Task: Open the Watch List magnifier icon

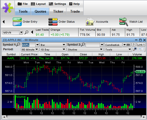Action: click(x=124, y=22)
